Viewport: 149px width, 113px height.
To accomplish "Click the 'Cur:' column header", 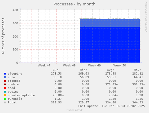I will click(56, 70).
